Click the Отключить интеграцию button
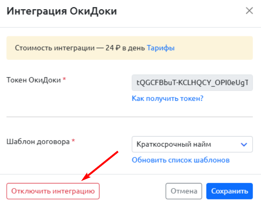This screenshot has width=261, height=202. 53,191
